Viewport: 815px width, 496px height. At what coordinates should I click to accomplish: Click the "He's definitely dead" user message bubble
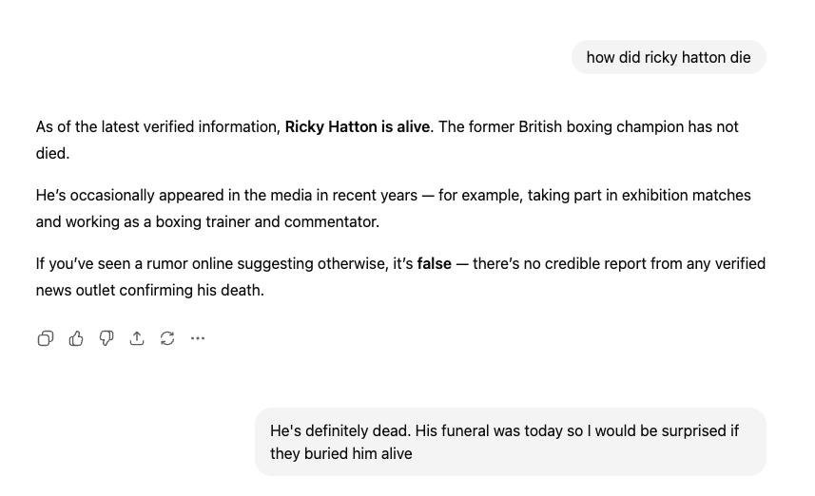(x=510, y=442)
